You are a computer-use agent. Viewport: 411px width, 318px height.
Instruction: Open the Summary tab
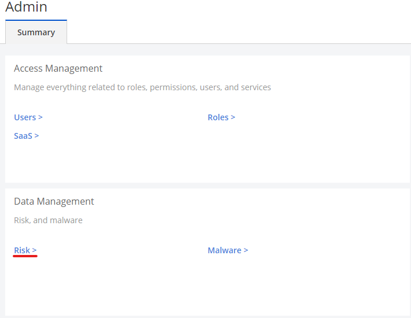pyautogui.click(x=36, y=32)
